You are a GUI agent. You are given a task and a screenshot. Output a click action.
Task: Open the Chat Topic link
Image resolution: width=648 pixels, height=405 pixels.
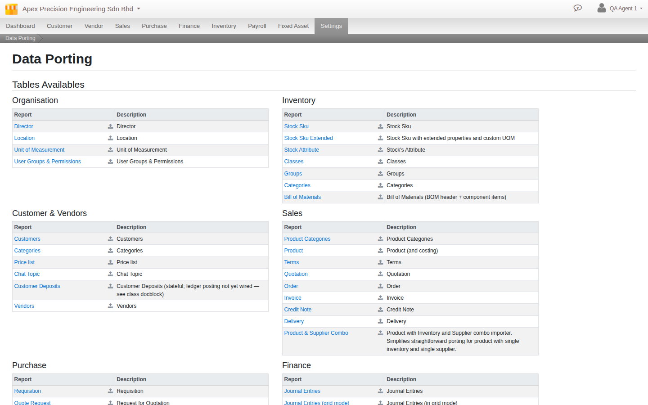pyautogui.click(x=27, y=274)
